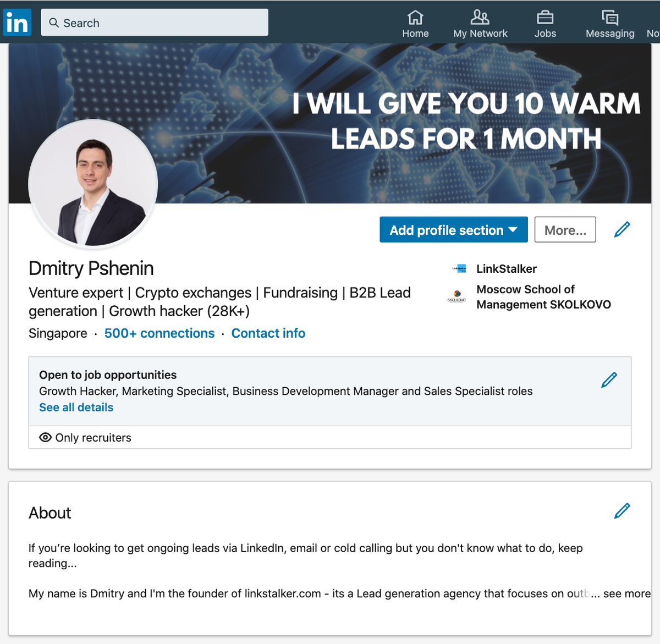Image resolution: width=660 pixels, height=644 pixels.
Task: Click the search magnifier icon
Action: (54, 23)
